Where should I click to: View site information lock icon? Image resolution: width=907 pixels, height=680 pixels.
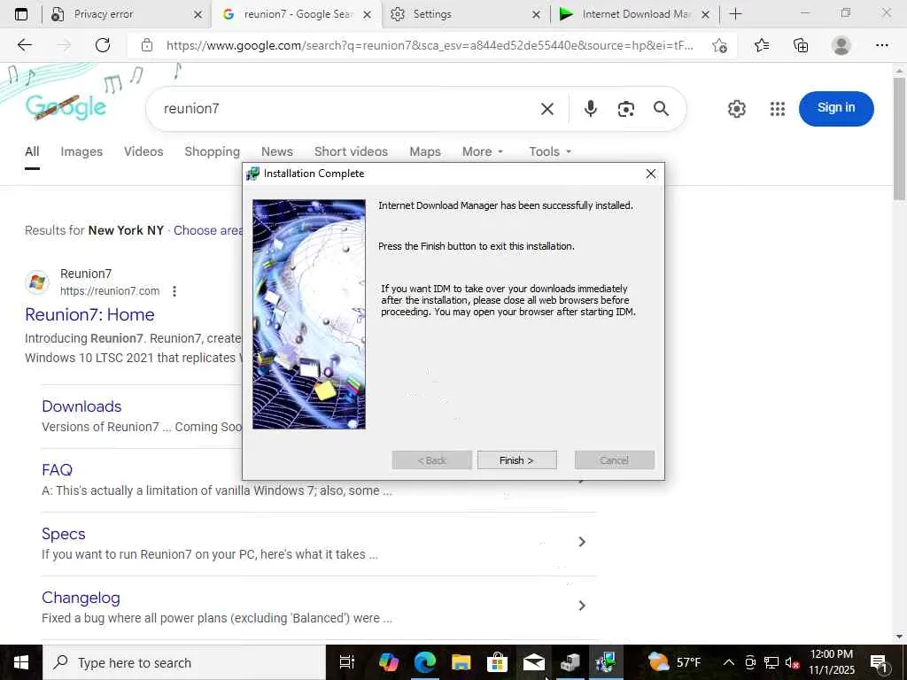click(147, 45)
